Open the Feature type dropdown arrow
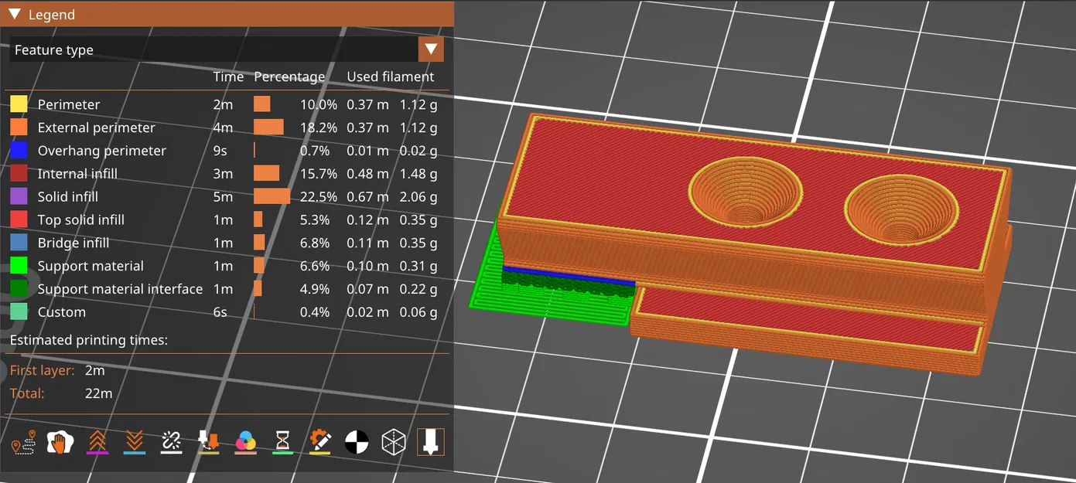Viewport: 1076px width, 483px height. [431, 49]
